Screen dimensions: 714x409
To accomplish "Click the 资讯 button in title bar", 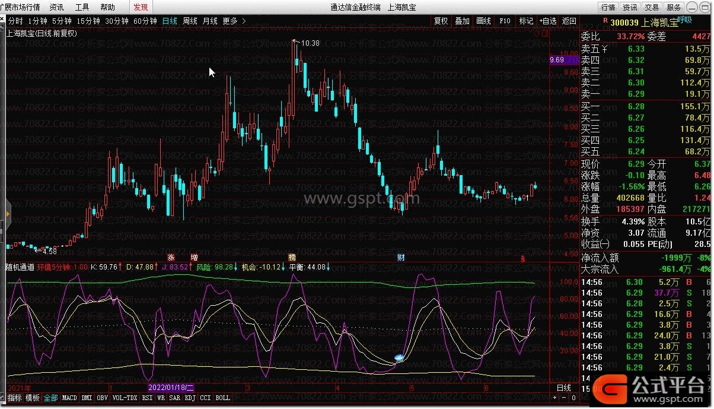I will coord(630,7).
